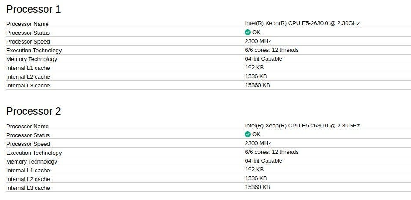Click the Xeon E5-2630 name value under Processor 1
Screen dimensions: 411x200
point(302,23)
